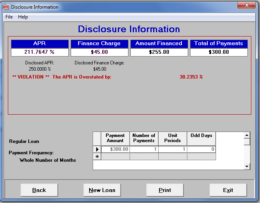Click the $300.00 Payment Amount cell
The image size is (260, 203).
(x=115, y=149)
